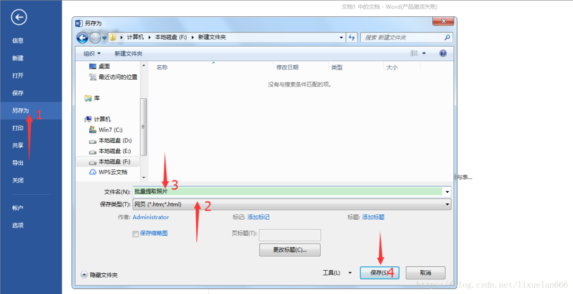The image size is (573, 294).
Task: Click 添加标题 link
Action: [x=373, y=217]
